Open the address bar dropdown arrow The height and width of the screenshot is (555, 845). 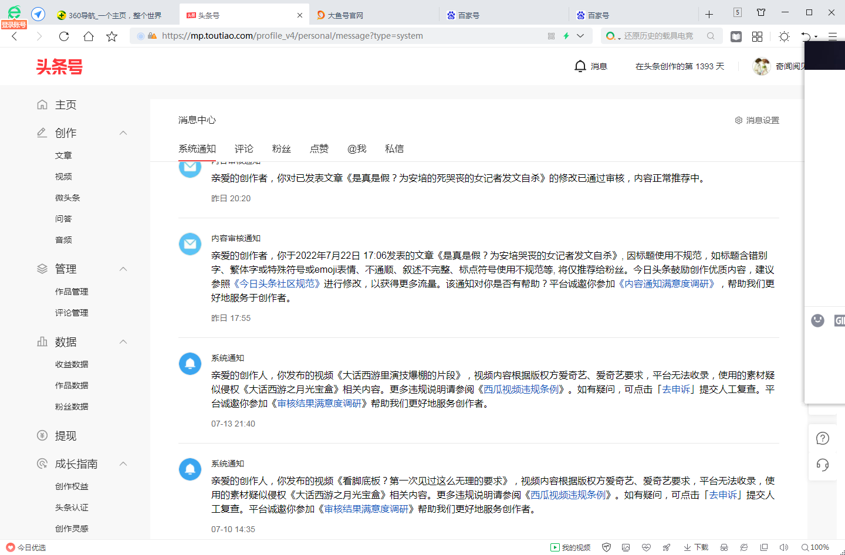click(580, 36)
